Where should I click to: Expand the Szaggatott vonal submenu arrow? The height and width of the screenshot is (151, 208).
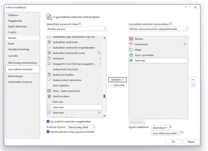point(100,64)
